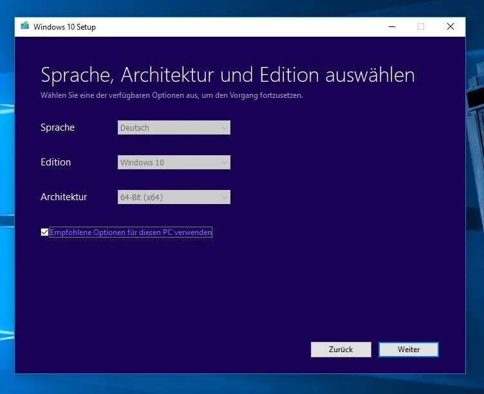Viewport: 484px width, 394px height.
Task: Go back with the Zurück button
Action: tap(340, 349)
